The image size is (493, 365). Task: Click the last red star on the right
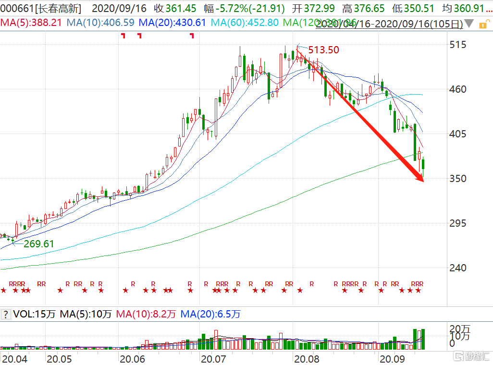[419, 290]
